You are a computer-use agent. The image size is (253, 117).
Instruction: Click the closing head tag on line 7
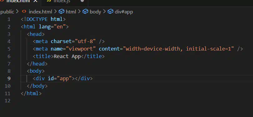[37, 64]
